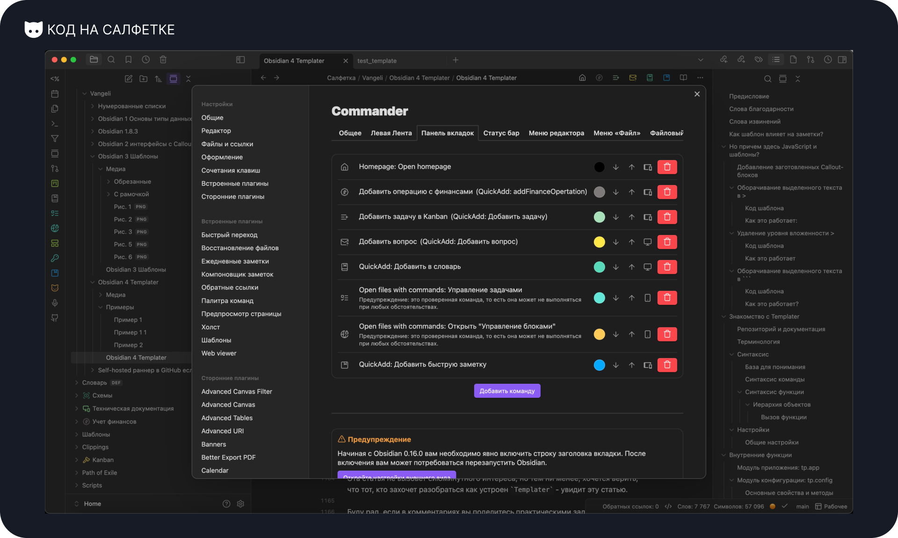Open help icon near Home vault
This screenshot has height=538, width=898.
click(226, 503)
